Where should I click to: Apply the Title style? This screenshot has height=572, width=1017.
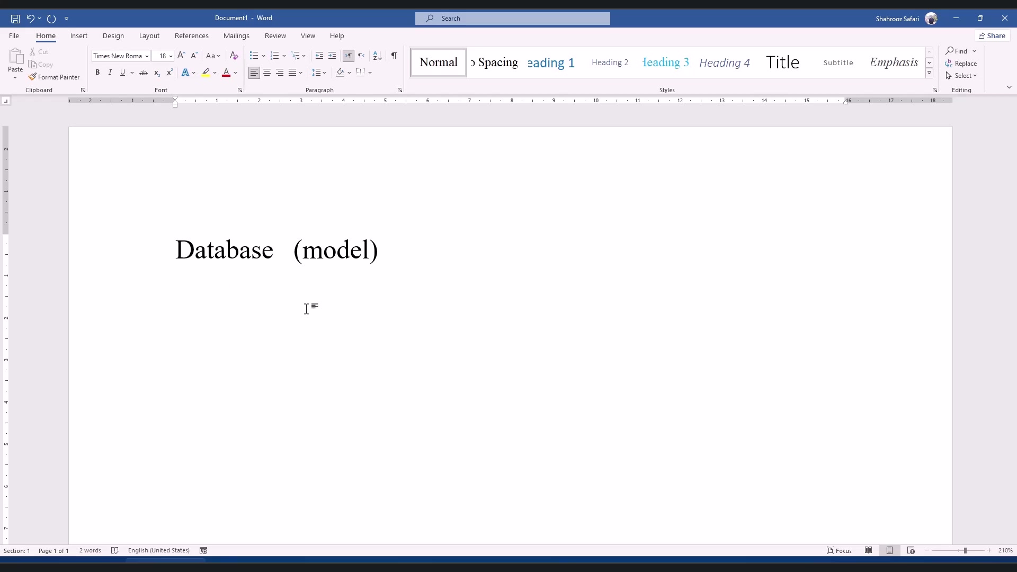782,62
